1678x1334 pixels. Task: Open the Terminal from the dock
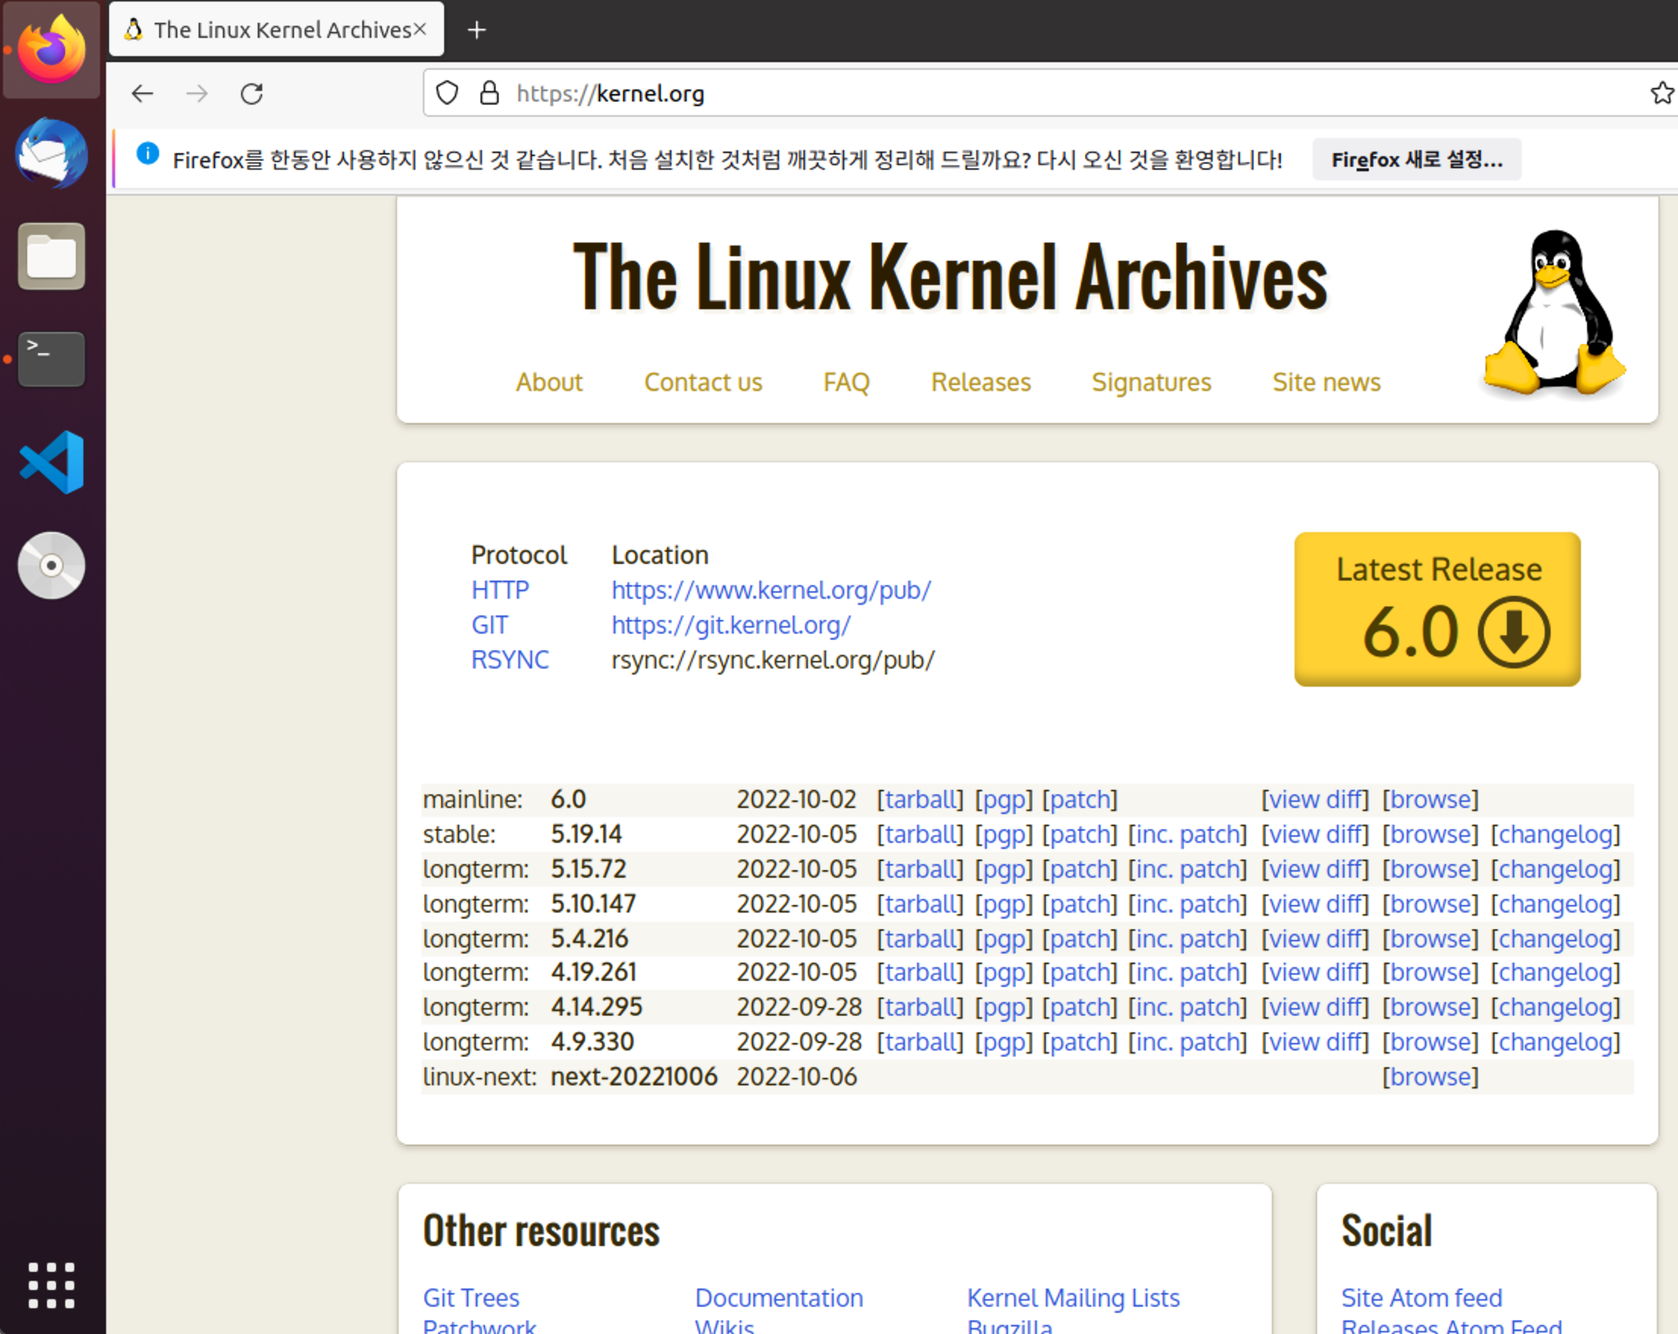(52, 359)
